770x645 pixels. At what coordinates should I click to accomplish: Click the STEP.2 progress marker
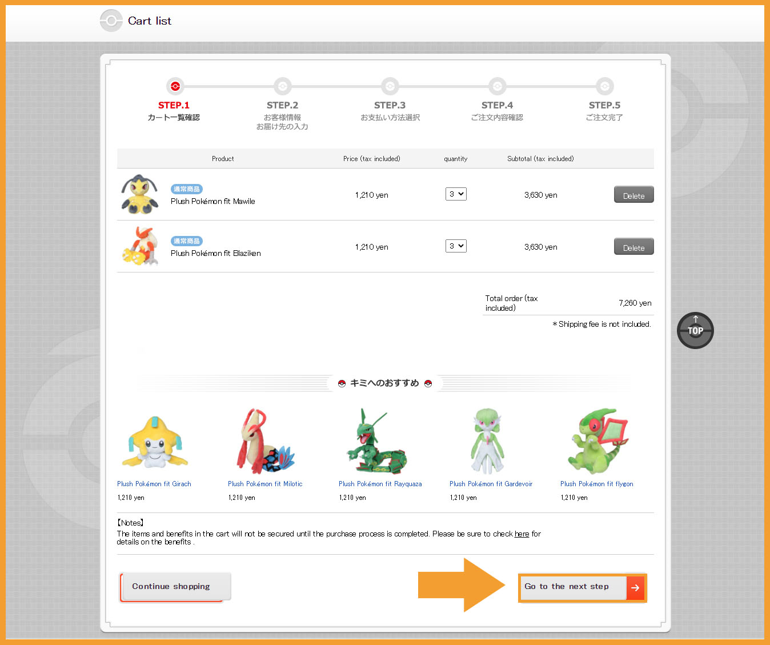[282, 86]
